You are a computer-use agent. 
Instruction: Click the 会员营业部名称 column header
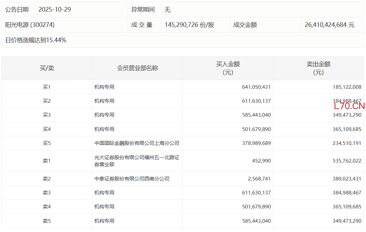(137, 68)
